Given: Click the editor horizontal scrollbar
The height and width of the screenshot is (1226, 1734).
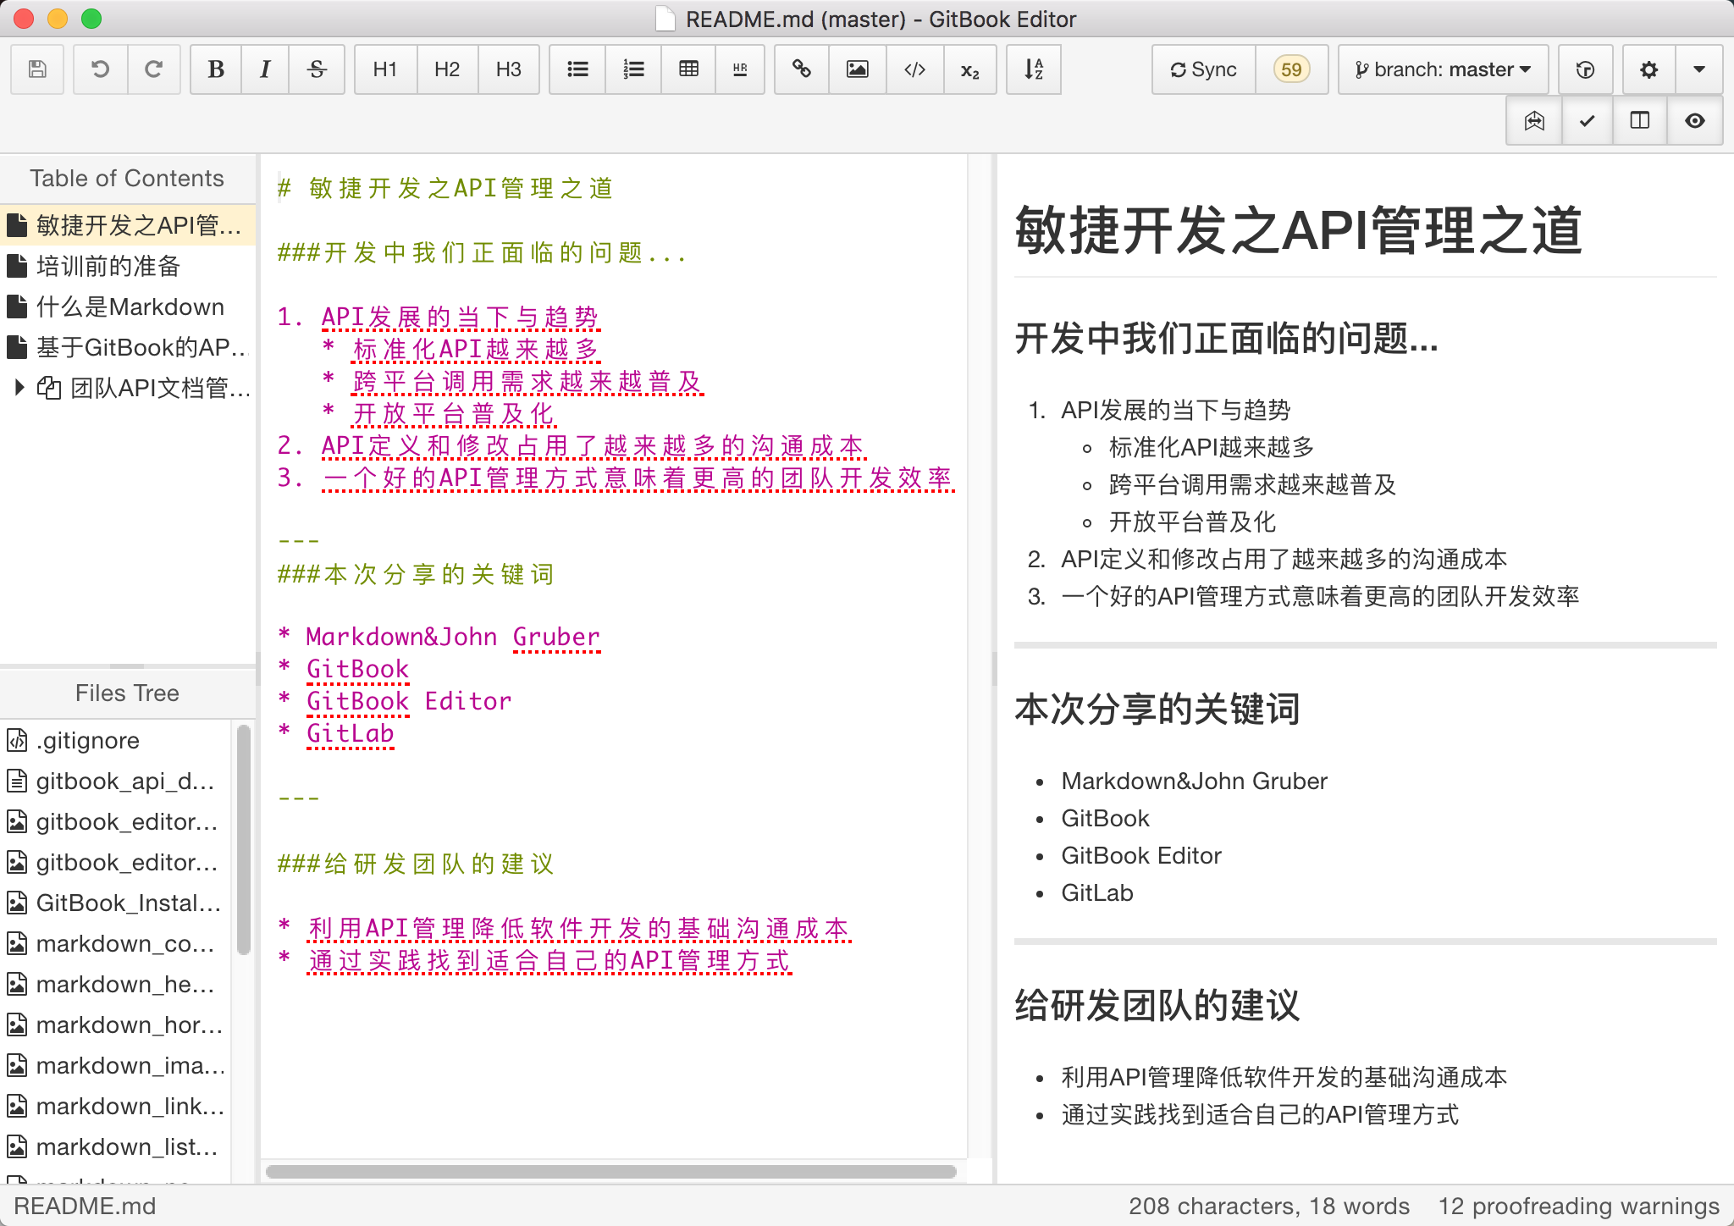Looking at the screenshot, I should click(610, 1172).
